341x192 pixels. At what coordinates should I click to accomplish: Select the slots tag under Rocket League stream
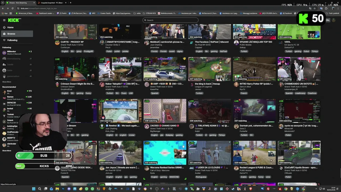coord(268,177)
